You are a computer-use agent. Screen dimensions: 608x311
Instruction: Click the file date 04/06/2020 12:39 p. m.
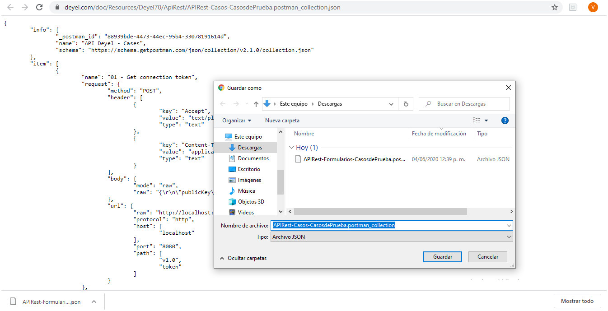tap(439, 159)
